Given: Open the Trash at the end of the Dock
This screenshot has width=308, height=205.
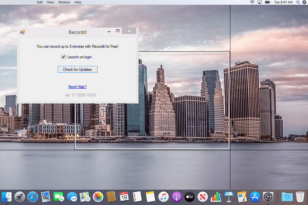Looking at the screenshot, I should click(299, 197).
